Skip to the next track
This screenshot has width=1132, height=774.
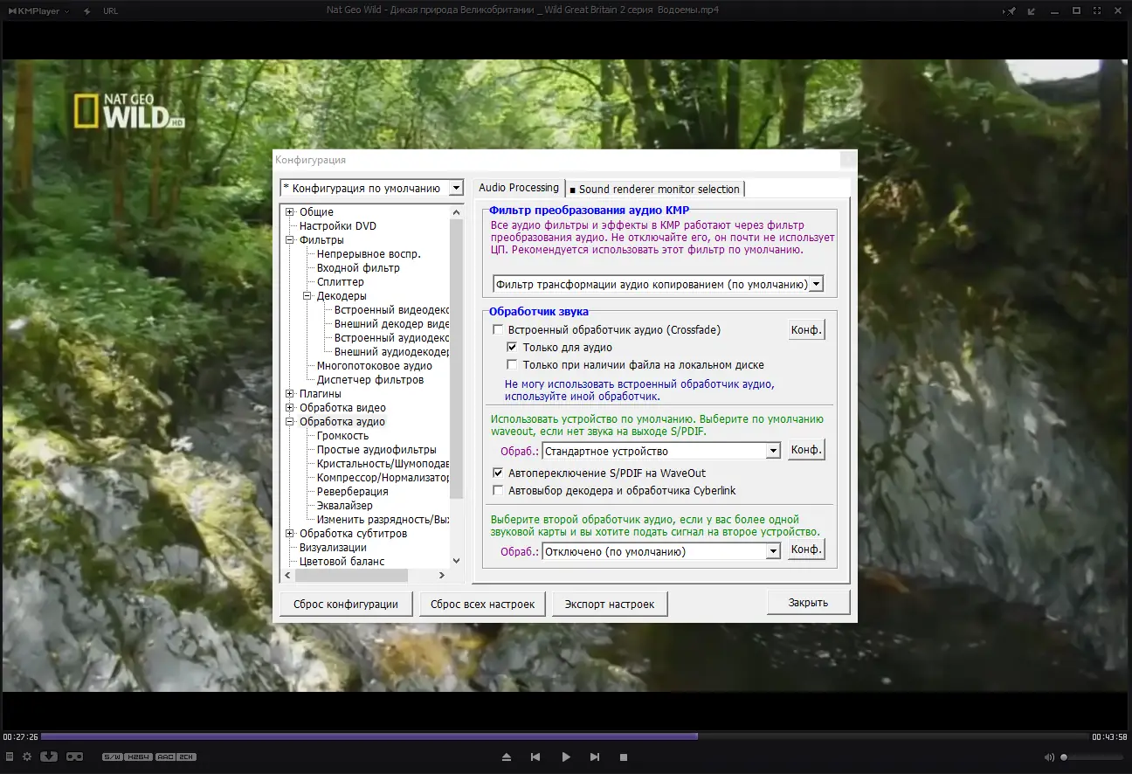tap(595, 757)
